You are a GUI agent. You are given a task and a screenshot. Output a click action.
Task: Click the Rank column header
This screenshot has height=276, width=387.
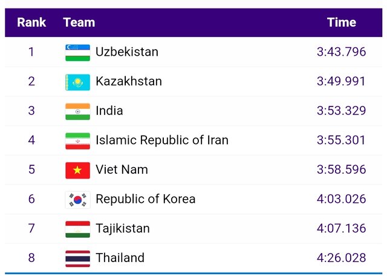pyautogui.click(x=31, y=22)
